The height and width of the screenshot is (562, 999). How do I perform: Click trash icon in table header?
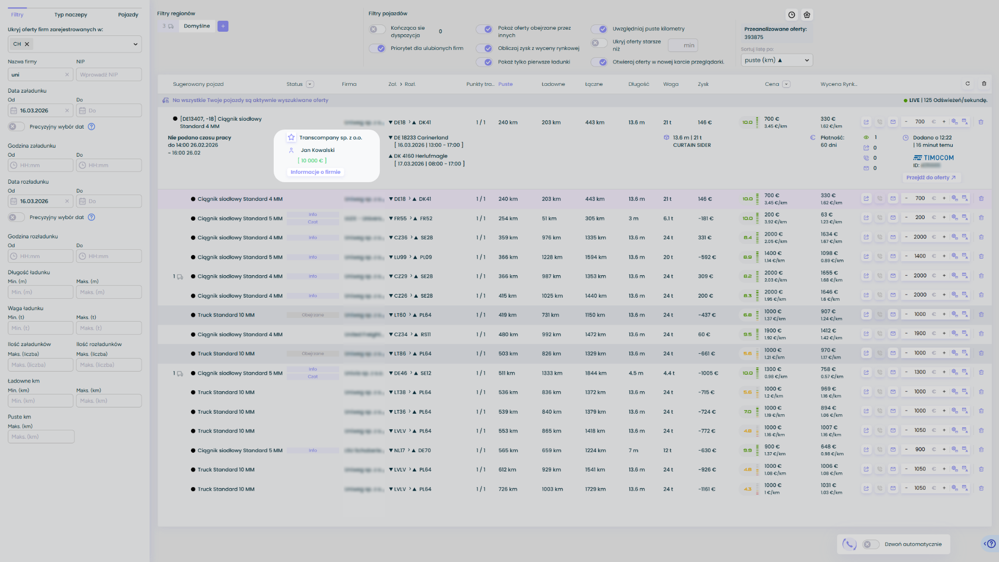pos(984,84)
